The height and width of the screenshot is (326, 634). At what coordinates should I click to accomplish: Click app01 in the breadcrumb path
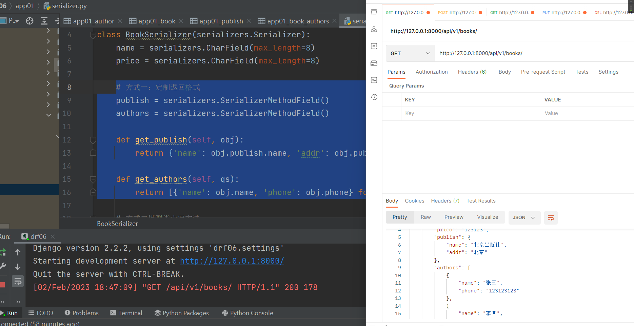pyautogui.click(x=25, y=6)
